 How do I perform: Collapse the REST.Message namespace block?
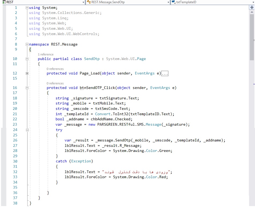[x=27, y=44]
